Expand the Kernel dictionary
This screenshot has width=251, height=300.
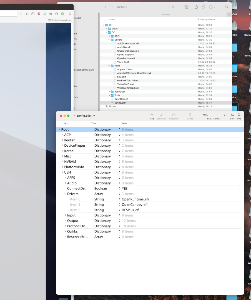(62, 151)
